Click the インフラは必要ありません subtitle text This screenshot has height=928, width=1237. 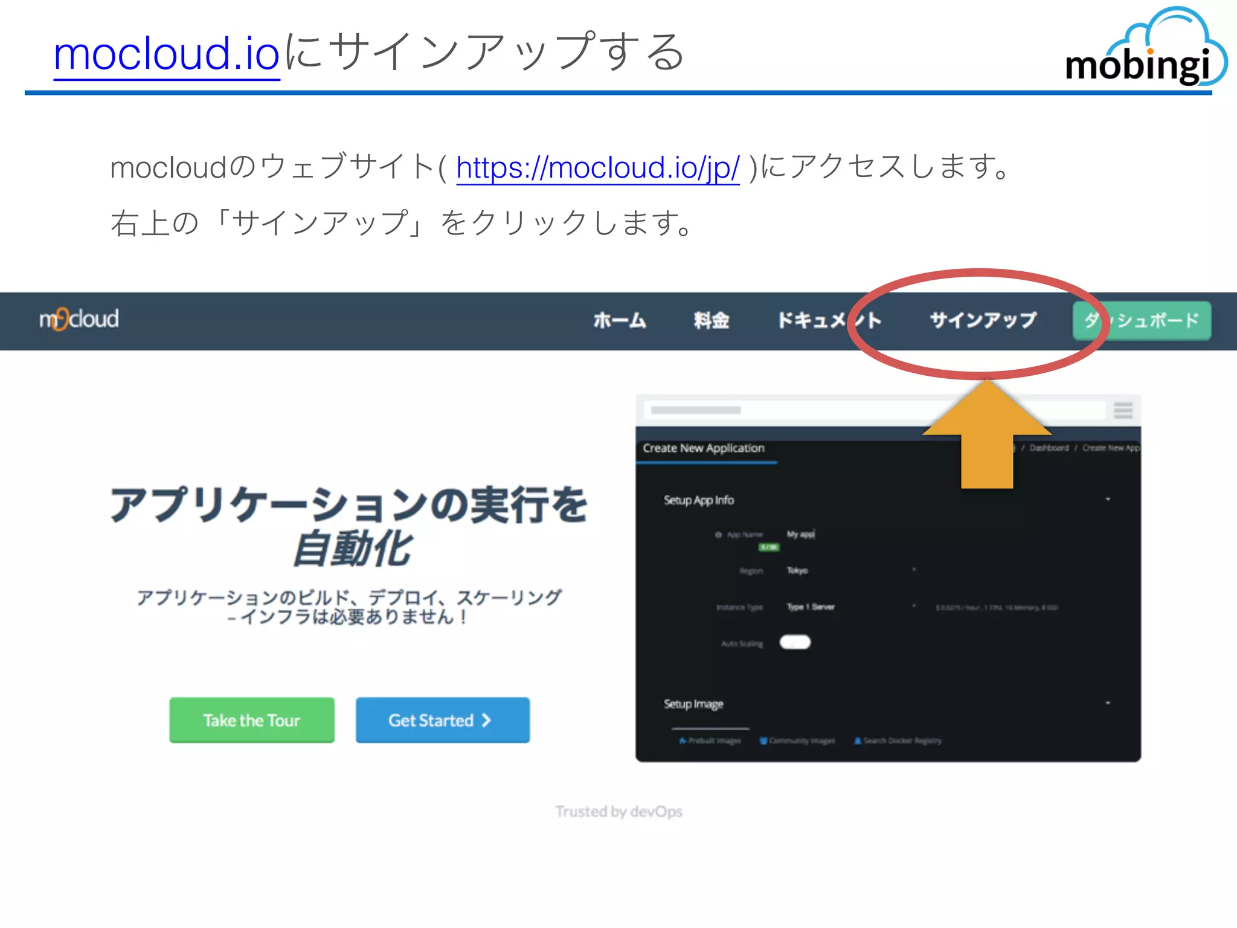click(348, 617)
